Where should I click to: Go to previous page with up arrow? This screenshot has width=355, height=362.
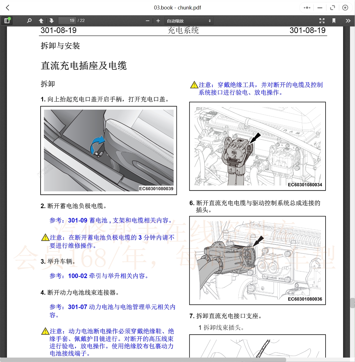41,20
